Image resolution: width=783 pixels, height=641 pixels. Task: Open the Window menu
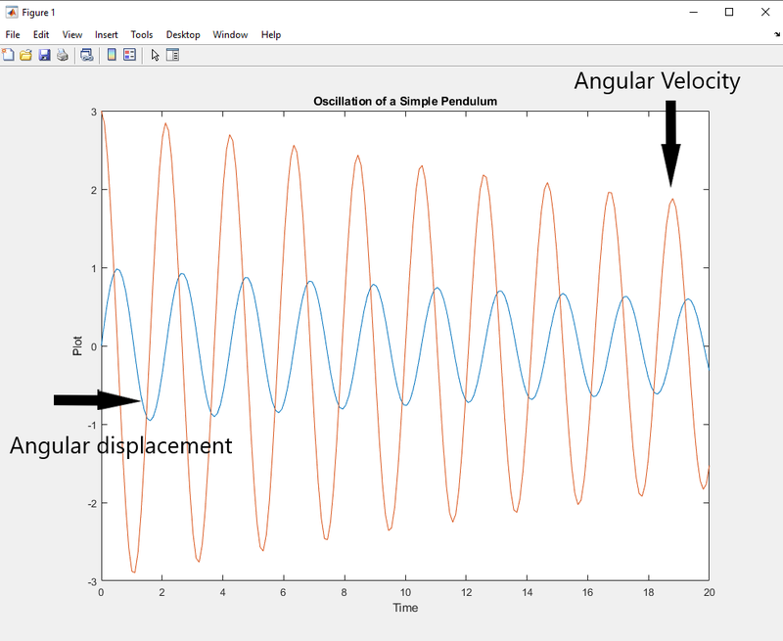click(230, 34)
